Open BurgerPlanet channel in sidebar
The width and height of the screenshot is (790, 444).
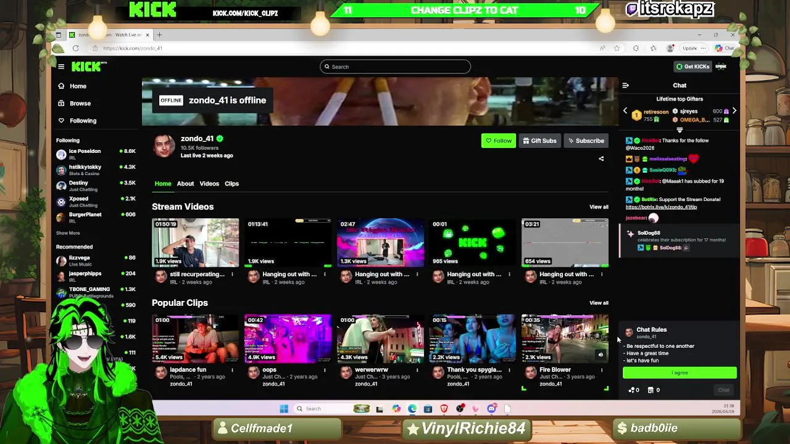96,218
